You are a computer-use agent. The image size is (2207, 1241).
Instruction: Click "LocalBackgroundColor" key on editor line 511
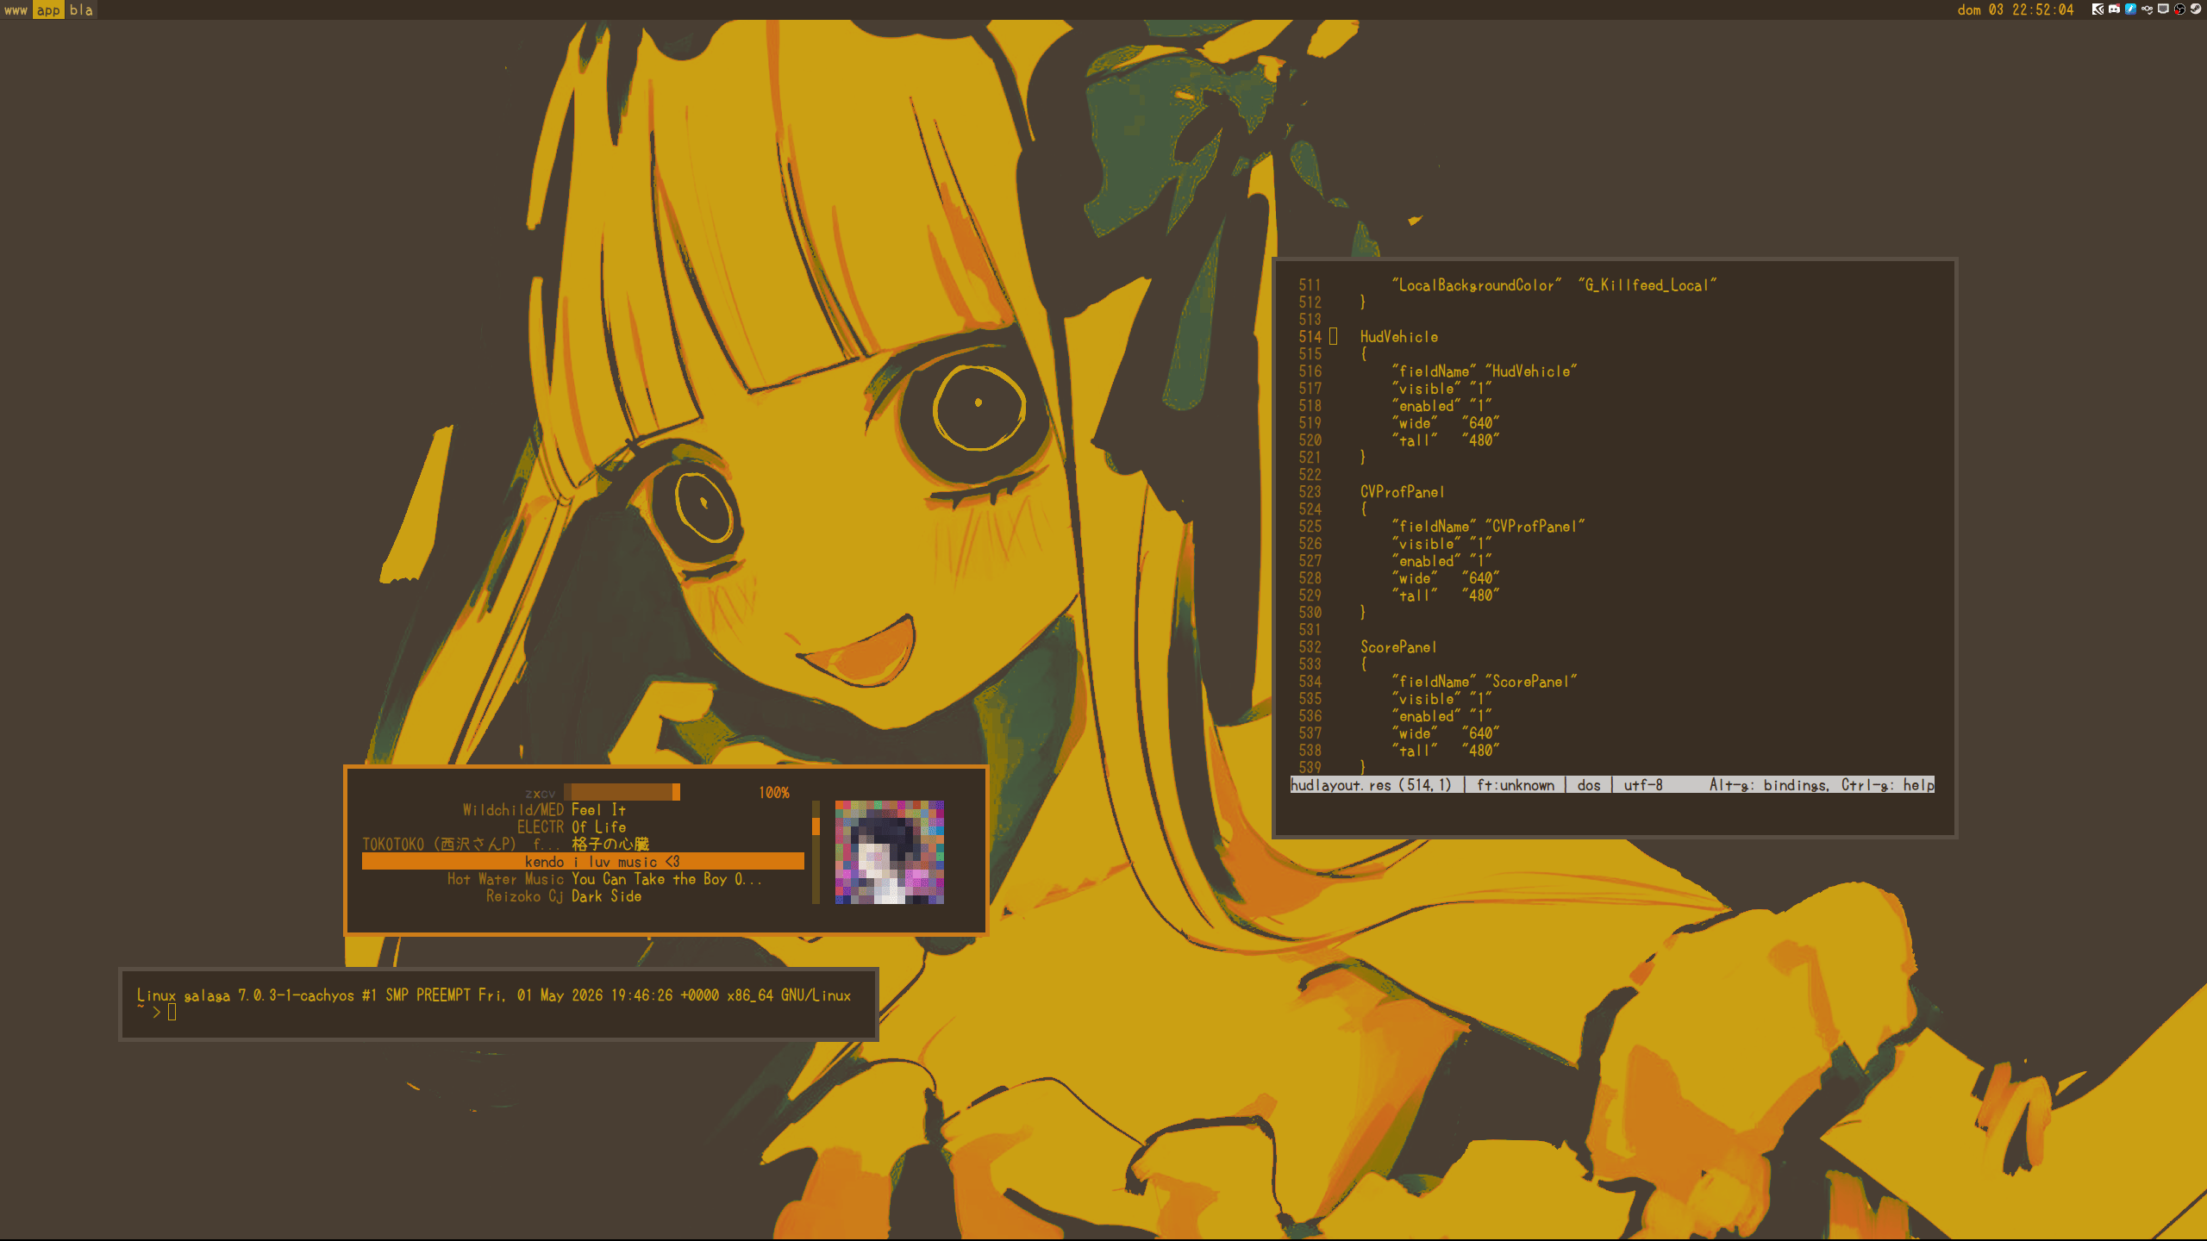(x=1477, y=285)
